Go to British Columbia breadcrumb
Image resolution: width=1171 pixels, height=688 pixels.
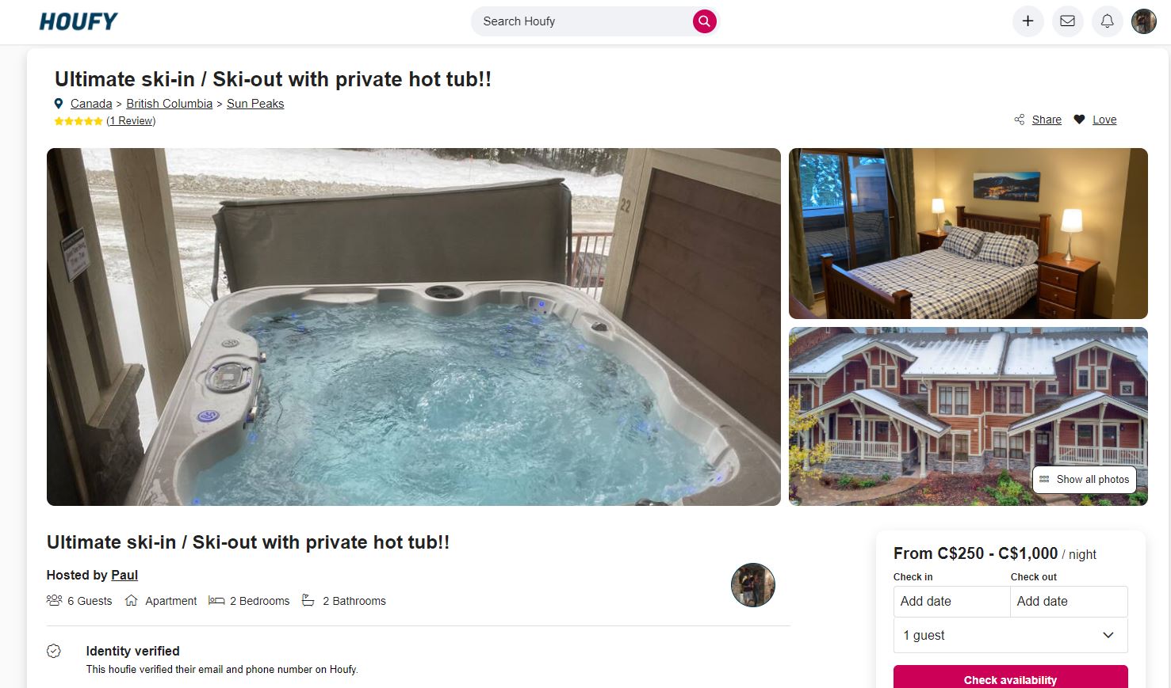(x=169, y=104)
